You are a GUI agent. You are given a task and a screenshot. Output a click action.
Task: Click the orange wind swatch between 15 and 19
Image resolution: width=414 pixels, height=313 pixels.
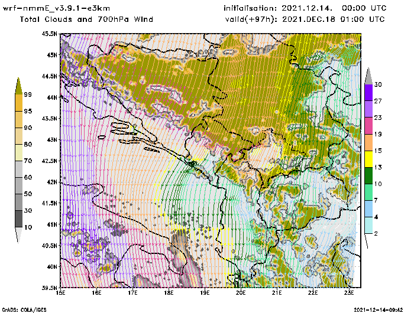[368, 142]
